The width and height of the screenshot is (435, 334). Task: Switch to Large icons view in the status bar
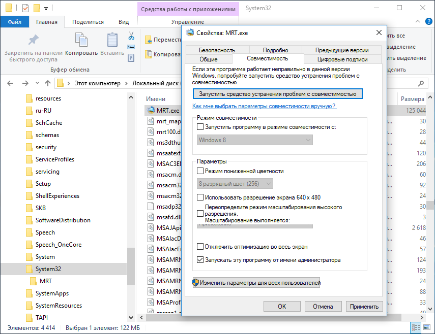427,327
